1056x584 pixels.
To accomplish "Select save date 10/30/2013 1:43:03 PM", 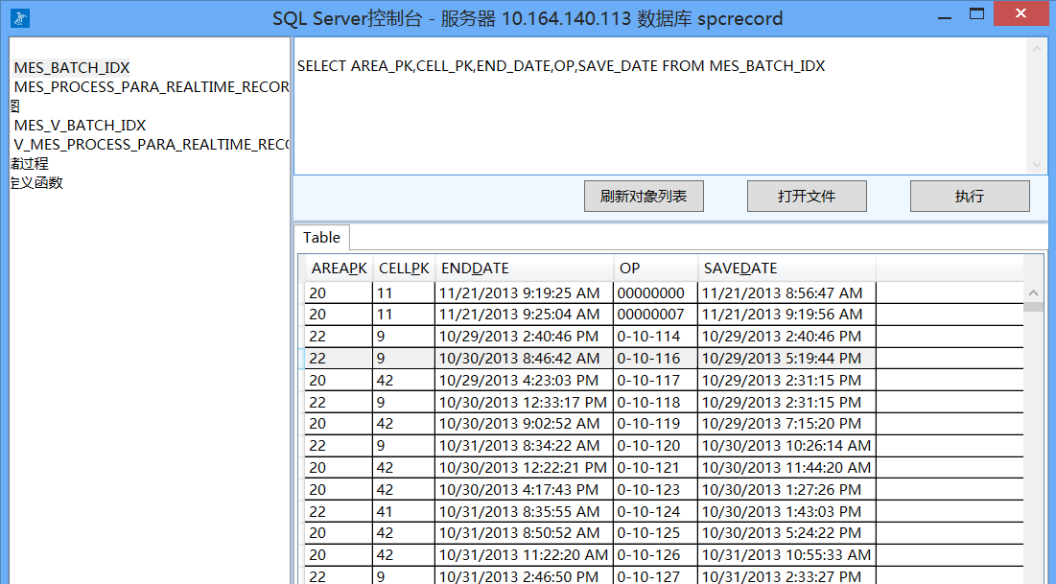I will pos(786,511).
